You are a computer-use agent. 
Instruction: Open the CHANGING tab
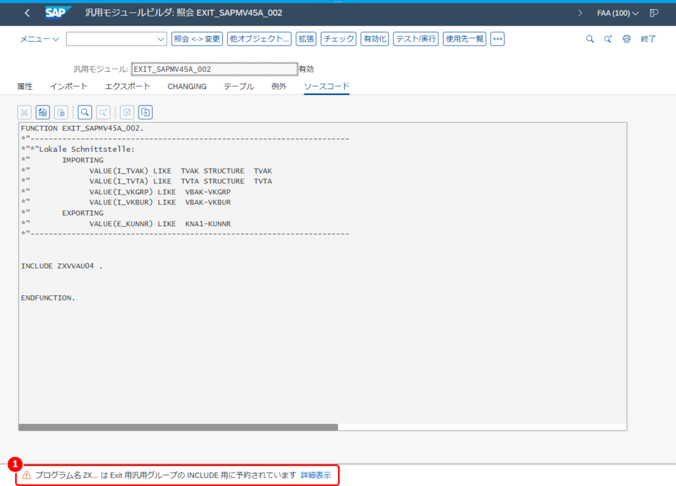[187, 86]
